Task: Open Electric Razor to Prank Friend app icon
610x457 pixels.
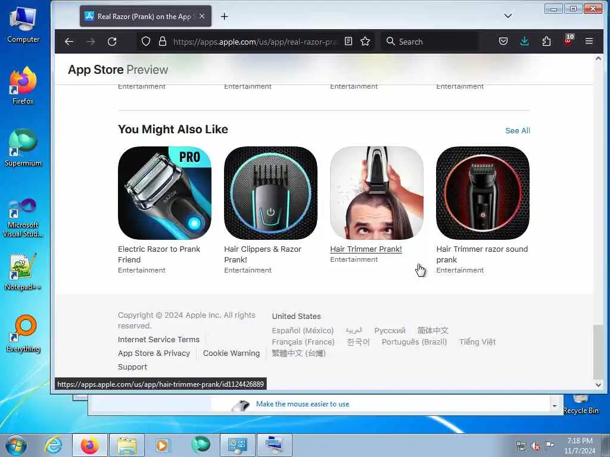Action: (x=164, y=193)
